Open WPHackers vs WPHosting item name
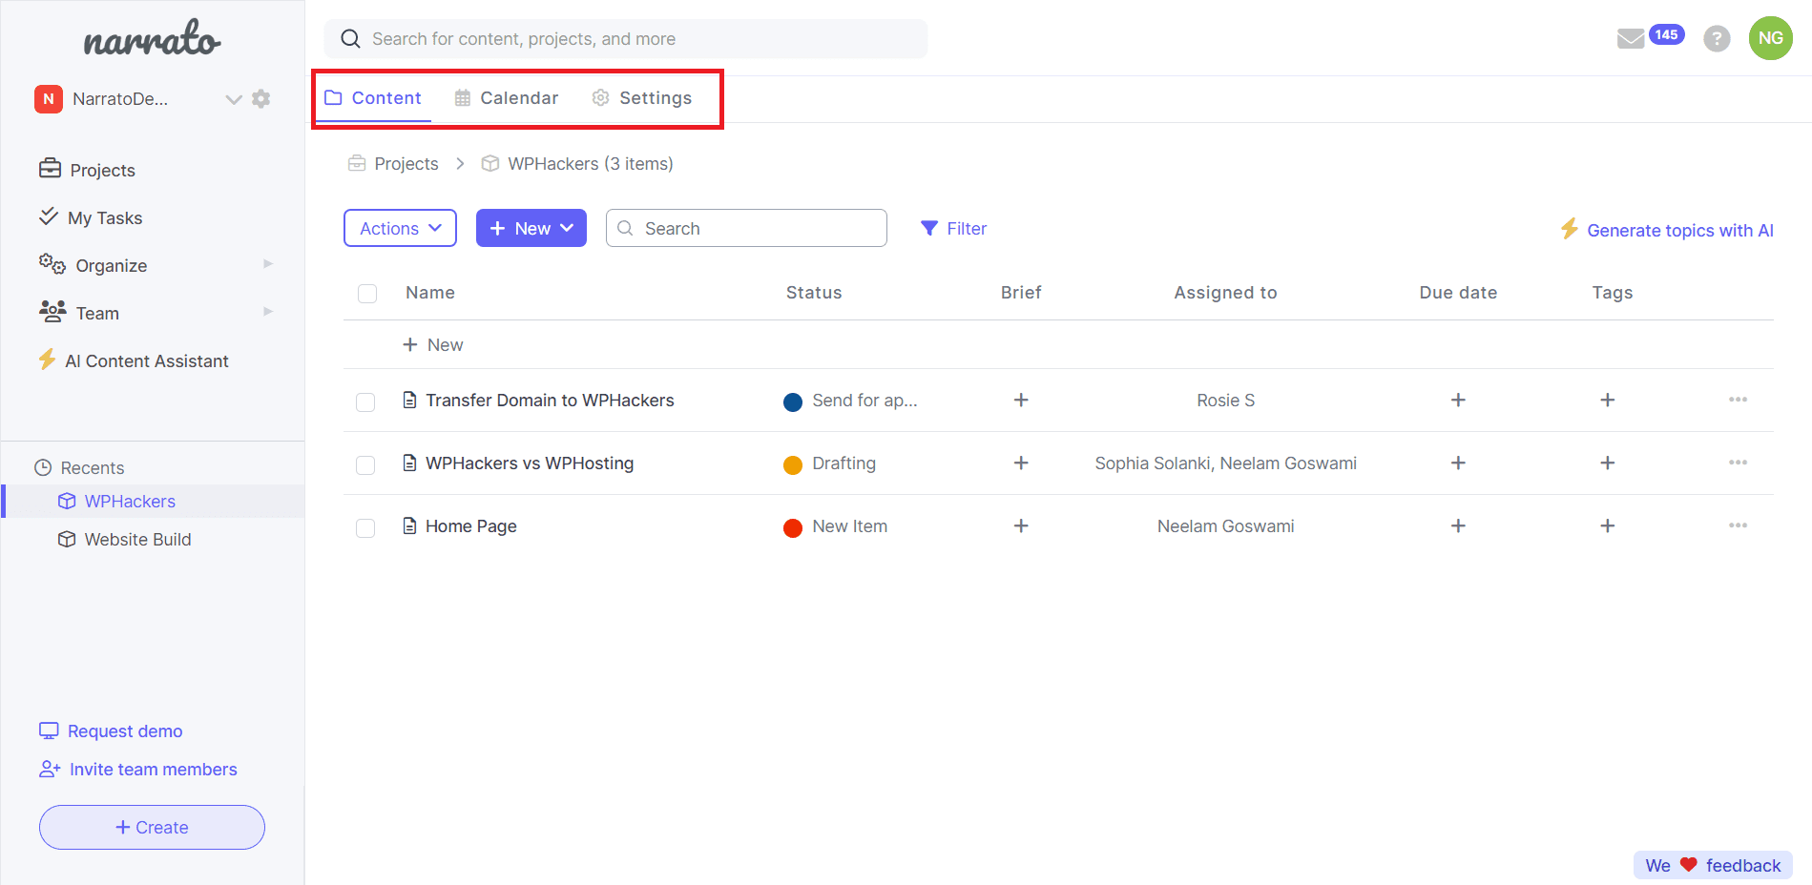 (530, 463)
